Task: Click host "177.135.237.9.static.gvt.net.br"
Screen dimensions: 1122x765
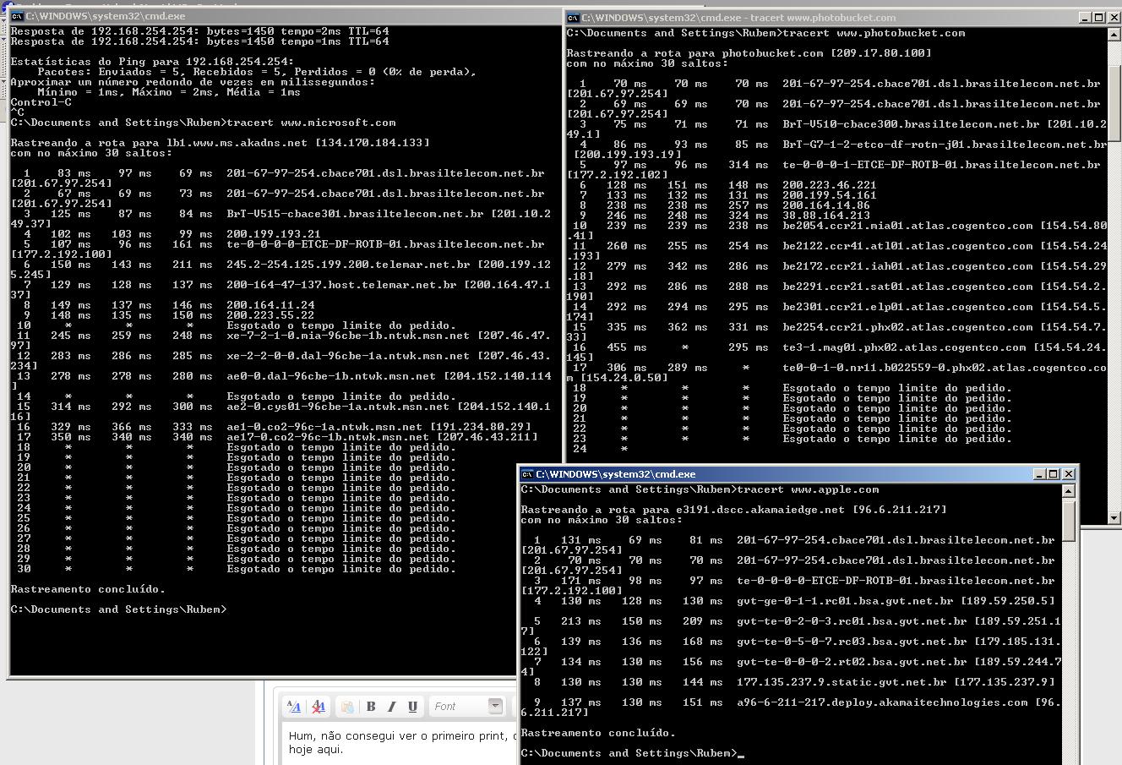Action: 841,682
